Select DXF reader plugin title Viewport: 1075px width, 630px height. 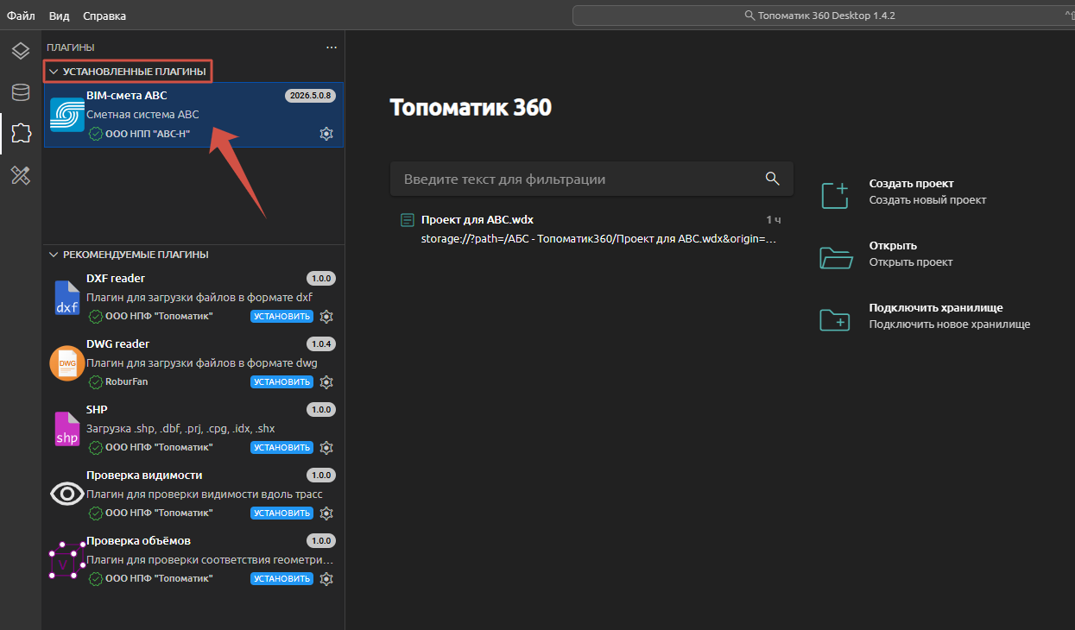(x=116, y=279)
